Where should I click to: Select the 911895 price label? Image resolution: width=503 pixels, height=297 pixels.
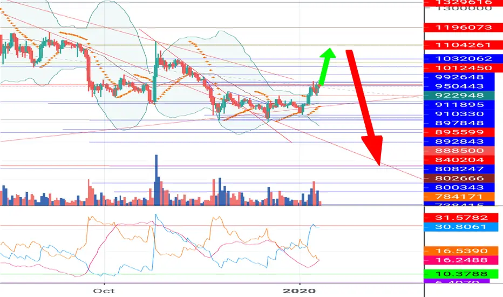tap(459, 105)
